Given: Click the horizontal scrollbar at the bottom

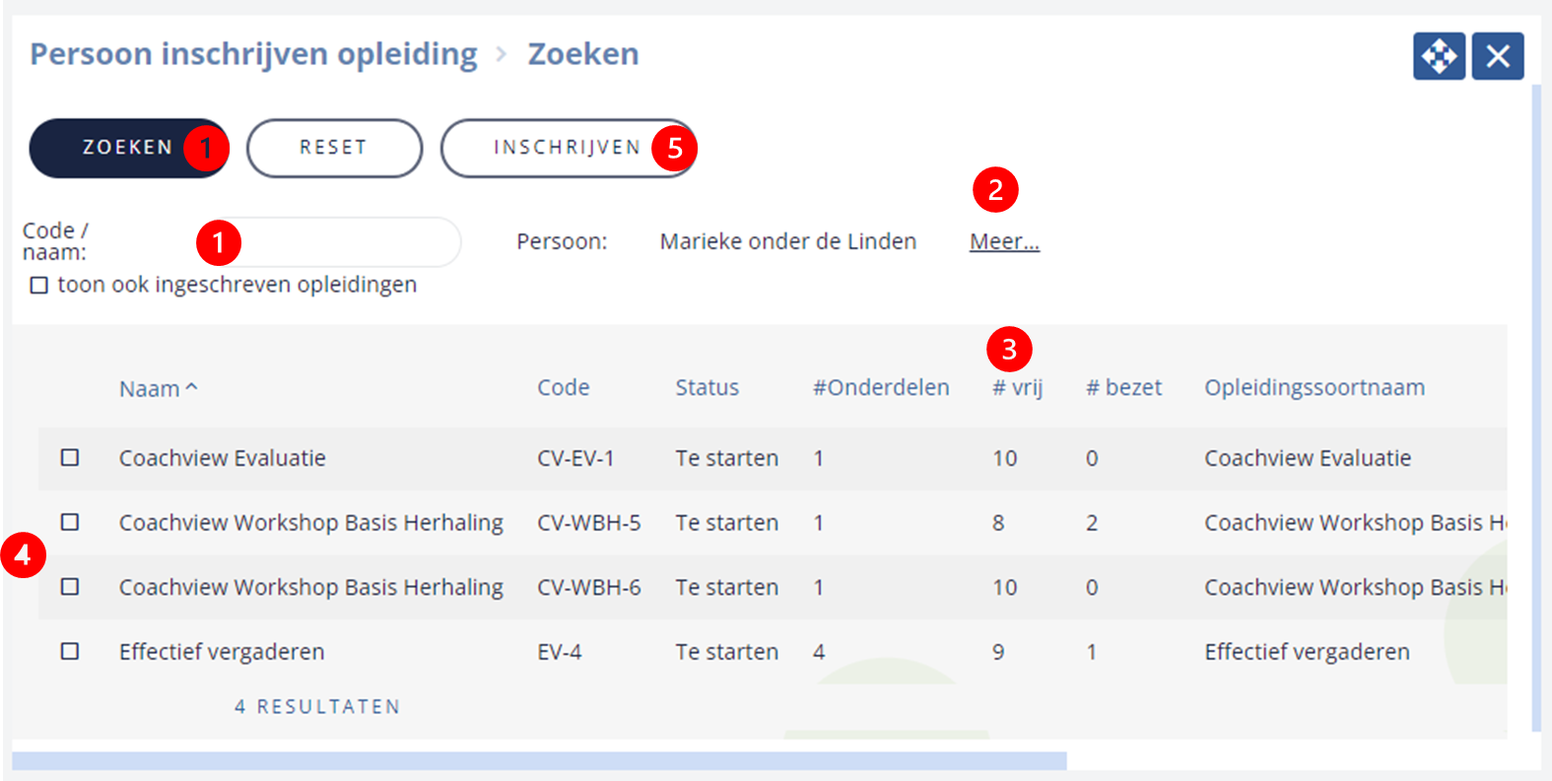Looking at the screenshot, I should click(539, 761).
